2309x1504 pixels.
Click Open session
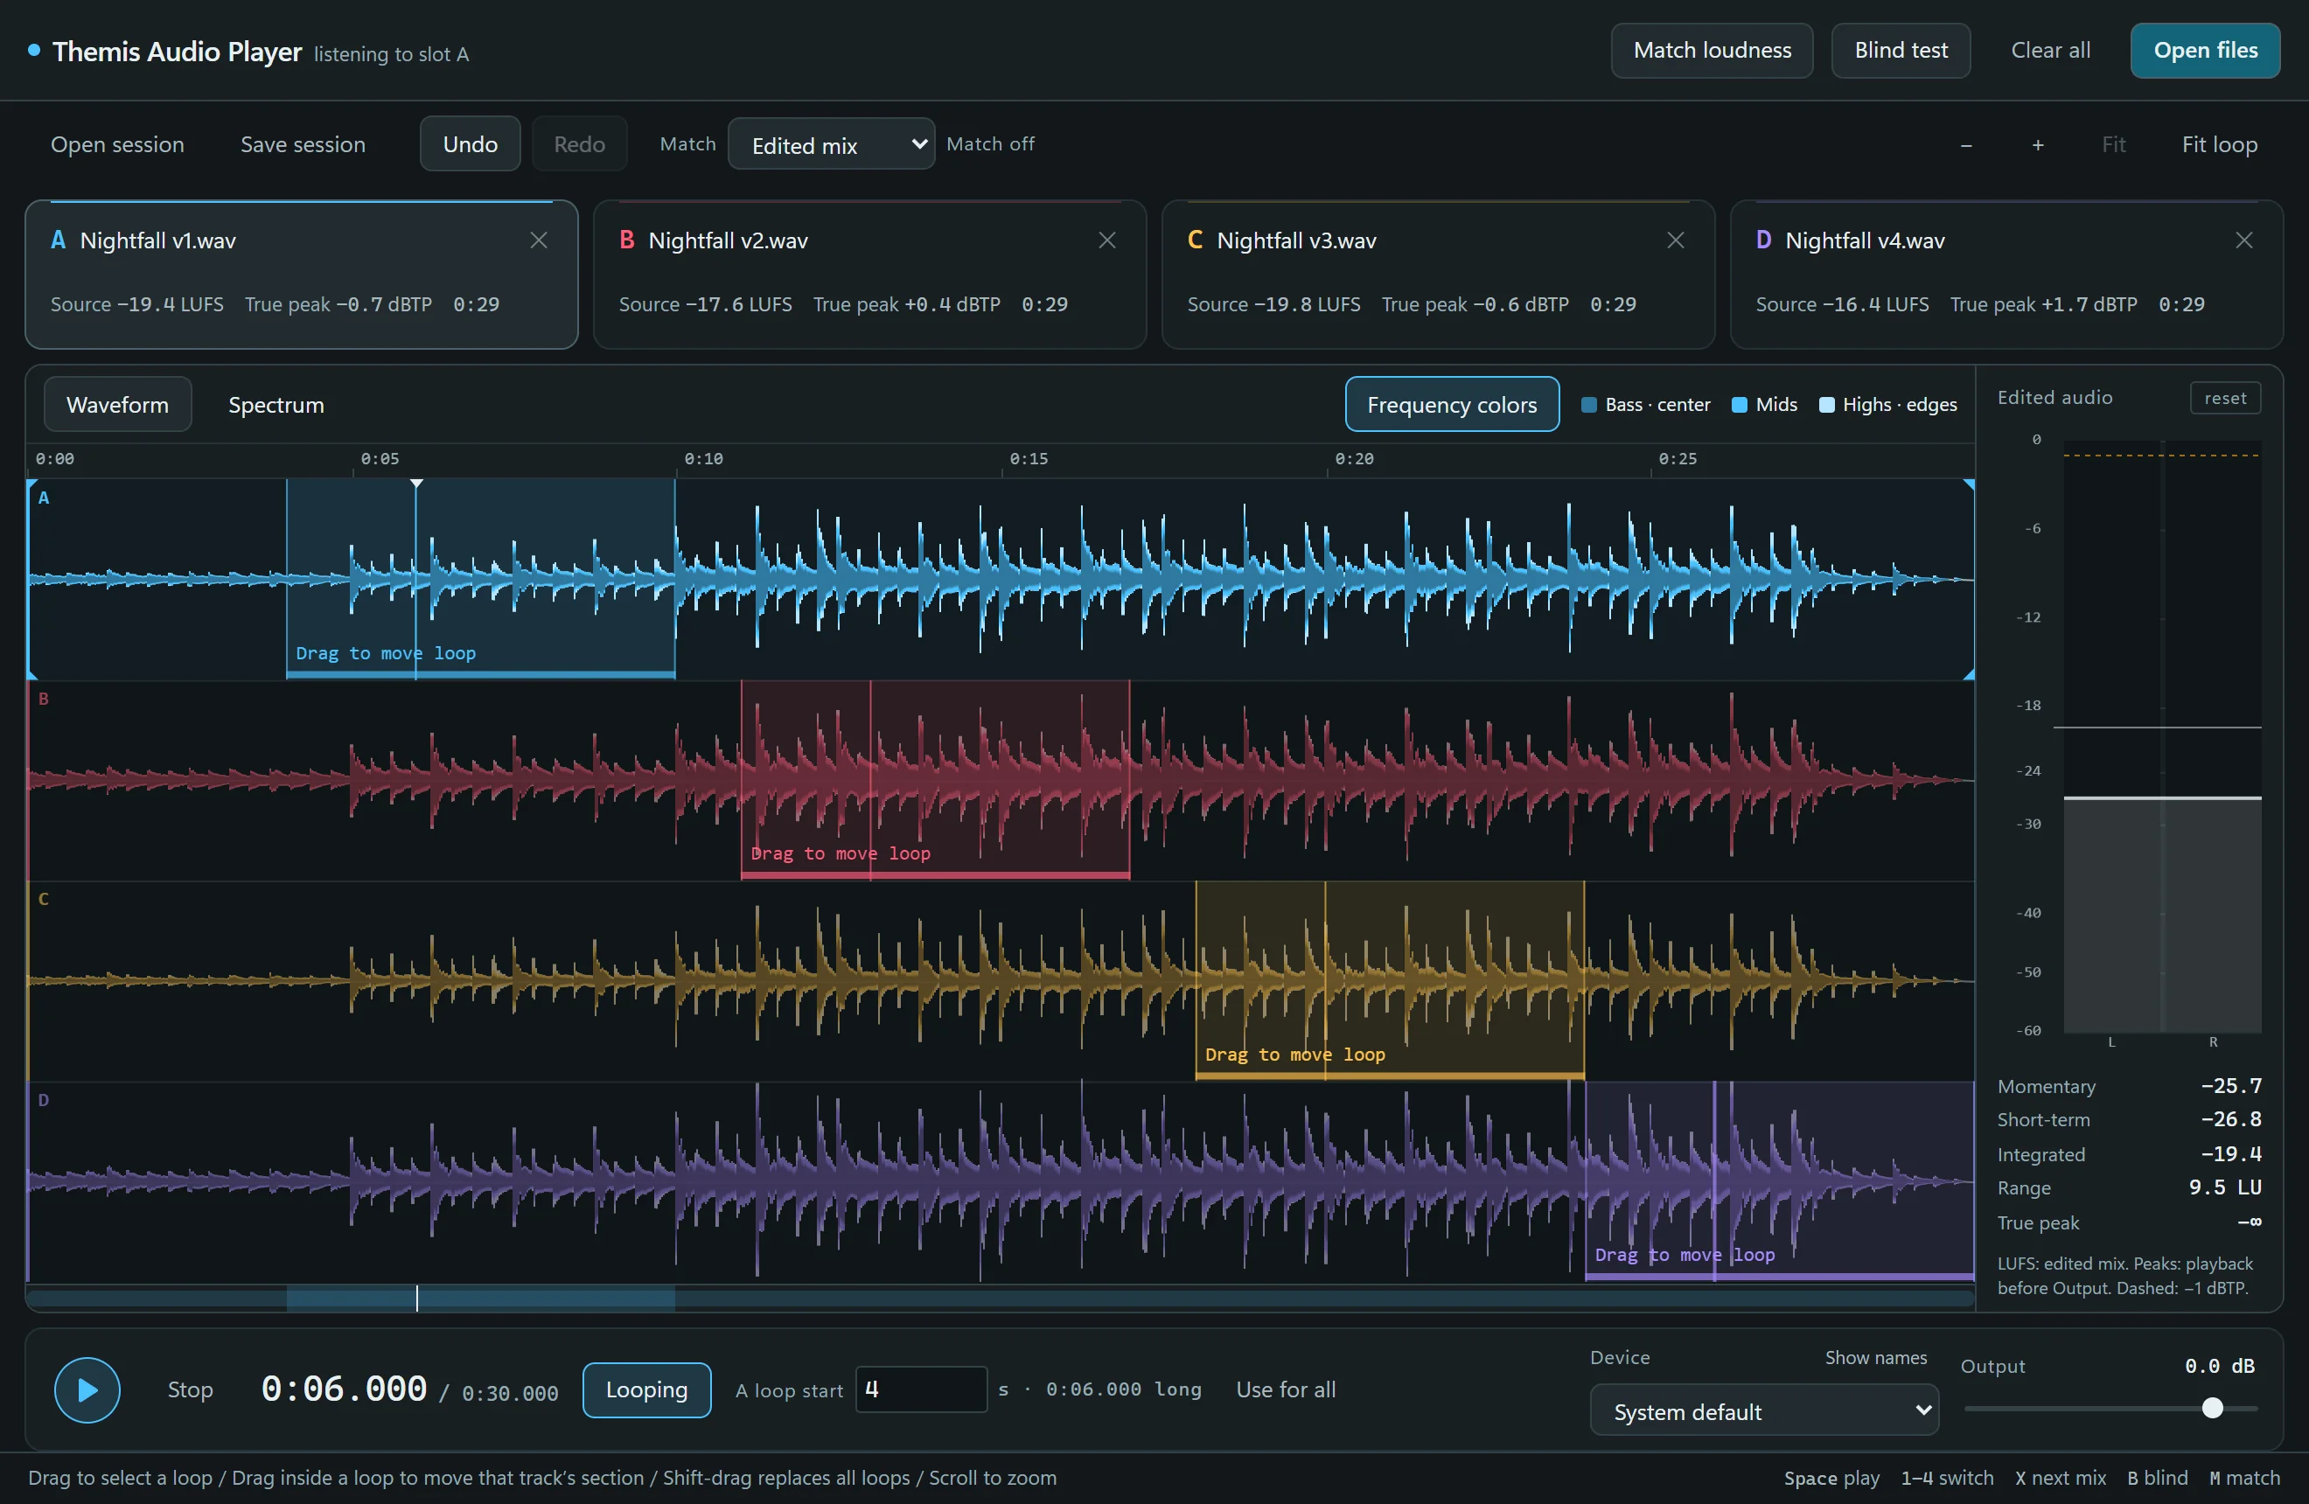pyautogui.click(x=117, y=144)
